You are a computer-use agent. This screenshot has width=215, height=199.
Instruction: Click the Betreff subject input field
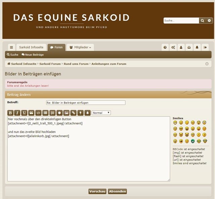pyautogui.click(x=86, y=103)
